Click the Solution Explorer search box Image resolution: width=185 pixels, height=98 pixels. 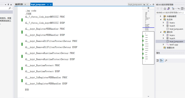pos(170,12)
